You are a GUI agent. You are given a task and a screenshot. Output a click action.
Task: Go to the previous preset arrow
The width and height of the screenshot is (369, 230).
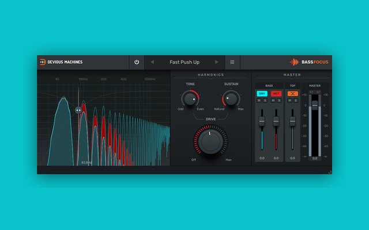152,62
